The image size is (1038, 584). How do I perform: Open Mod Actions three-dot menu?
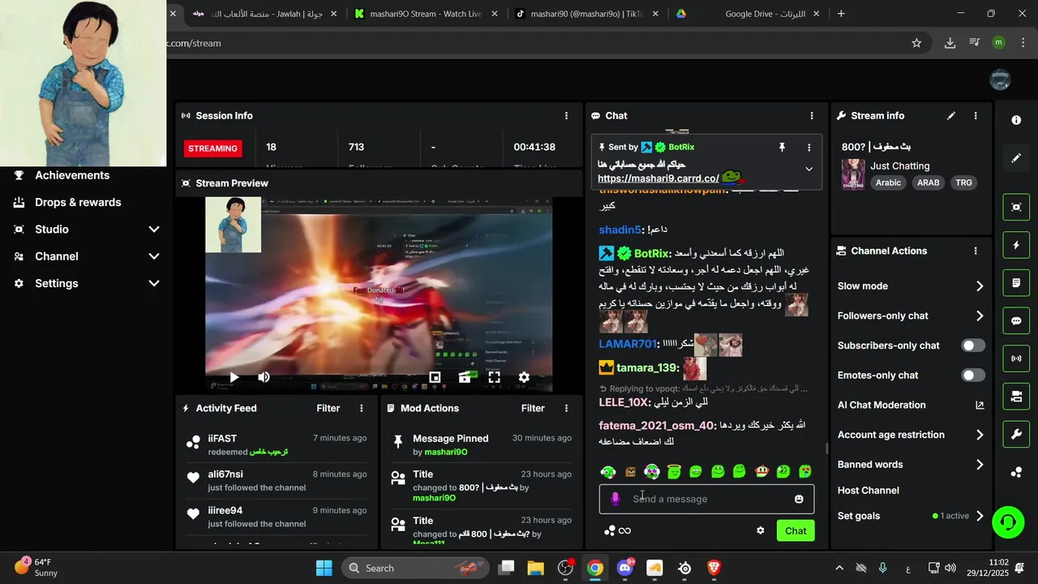click(x=566, y=408)
